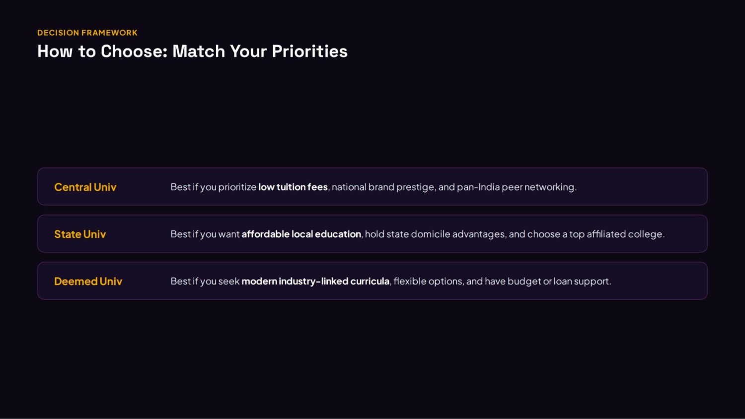This screenshot has height=419, width=745.
Task: Click the word "Priorities" in the title
Action: [309, 51]
